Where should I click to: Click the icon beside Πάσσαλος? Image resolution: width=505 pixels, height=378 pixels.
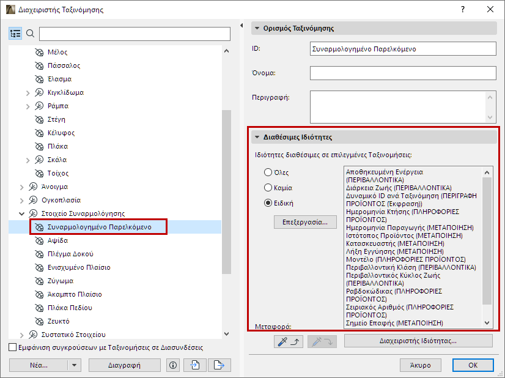[39, 65]
